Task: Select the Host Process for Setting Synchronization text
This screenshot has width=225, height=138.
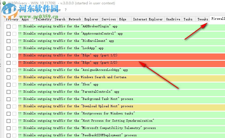Action: (86, 121)
